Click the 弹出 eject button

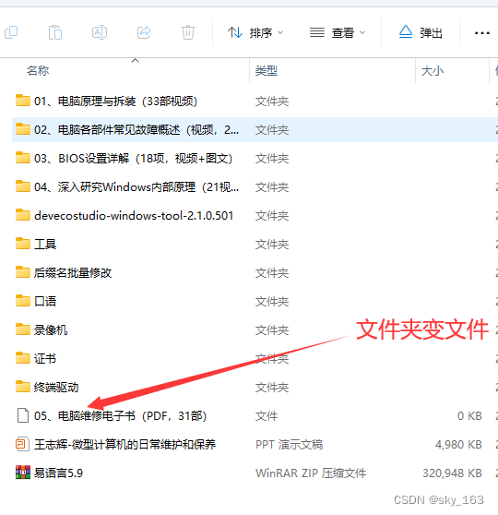pos(421,32)
